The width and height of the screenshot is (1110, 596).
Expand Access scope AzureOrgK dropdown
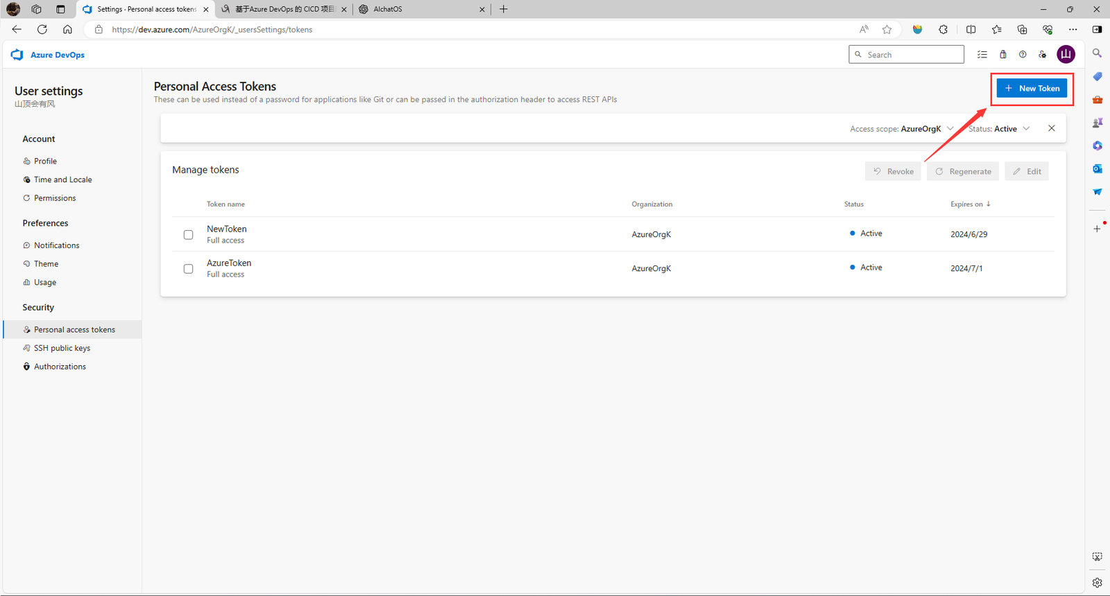point(902,129)
